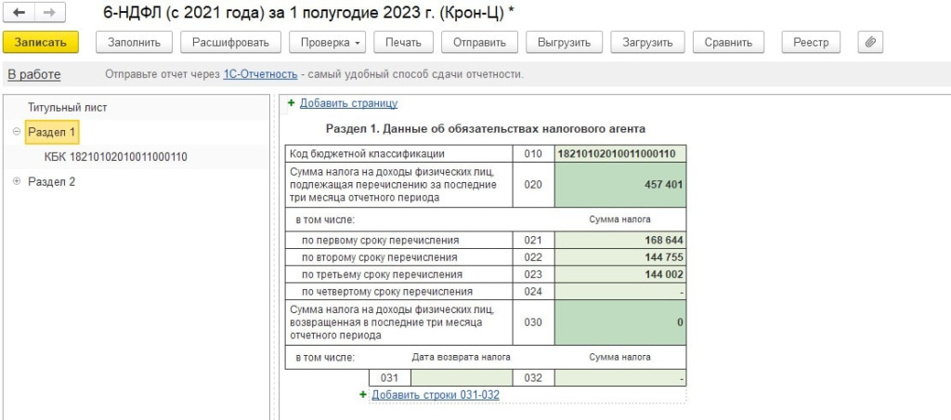
Task: Click green plus next to Добавить страницу
Action: click(292, 103)
